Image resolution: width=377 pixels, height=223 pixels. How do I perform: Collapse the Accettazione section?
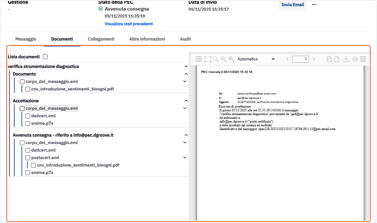pos(186,101)
